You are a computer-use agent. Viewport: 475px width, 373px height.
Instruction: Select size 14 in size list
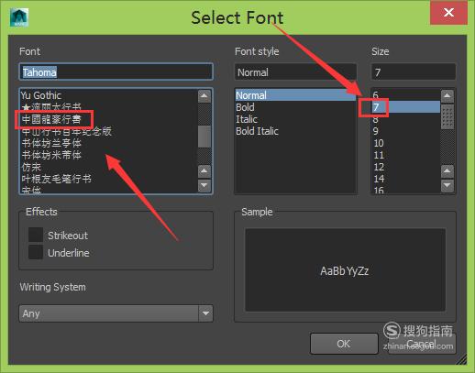[405, 179]
